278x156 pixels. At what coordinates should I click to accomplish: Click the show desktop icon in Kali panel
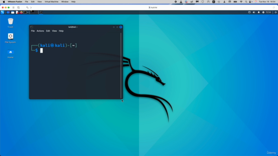coord(8,12)
